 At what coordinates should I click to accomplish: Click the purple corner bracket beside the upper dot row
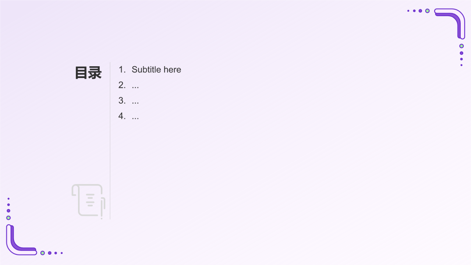coord(450,23)
